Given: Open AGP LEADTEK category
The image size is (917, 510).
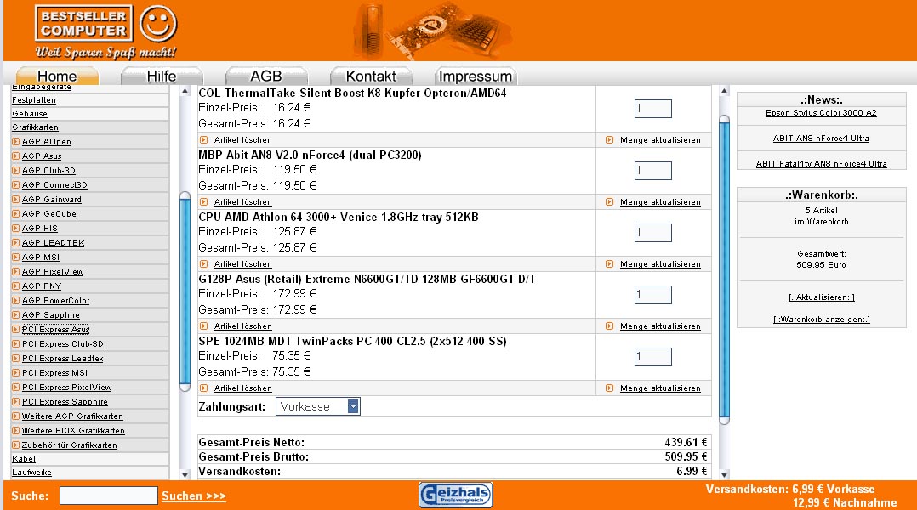Looking at the screenshot, I should click(54, 243).
